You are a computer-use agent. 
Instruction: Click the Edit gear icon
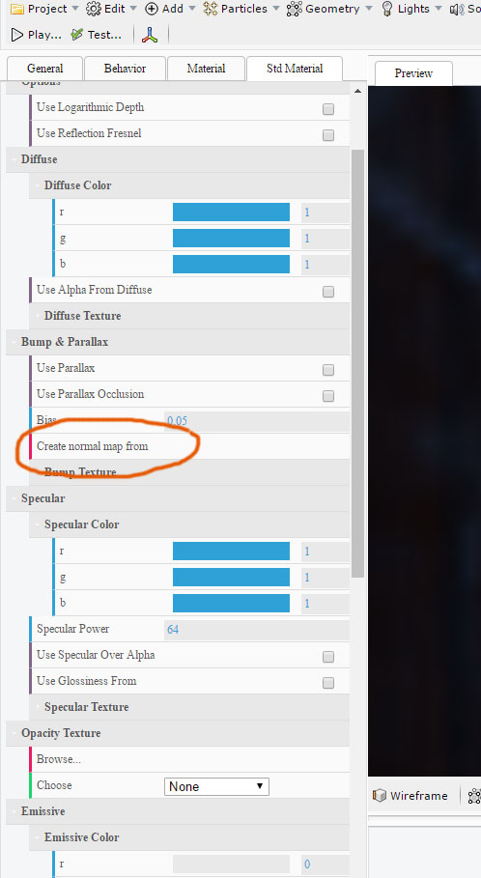point(94,9)
